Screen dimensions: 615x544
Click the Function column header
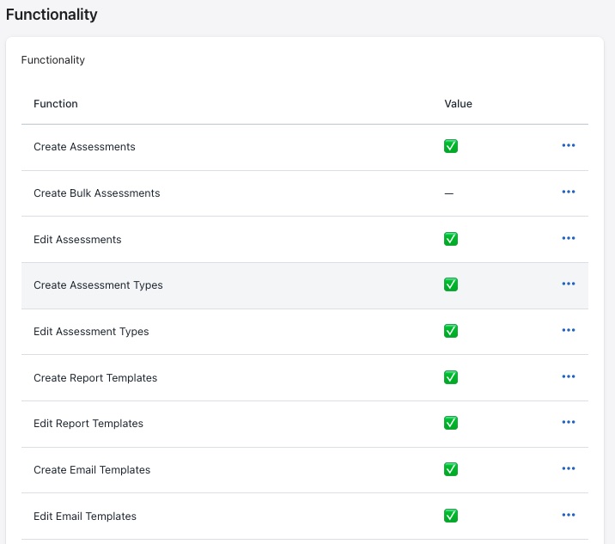coord(56,104)
